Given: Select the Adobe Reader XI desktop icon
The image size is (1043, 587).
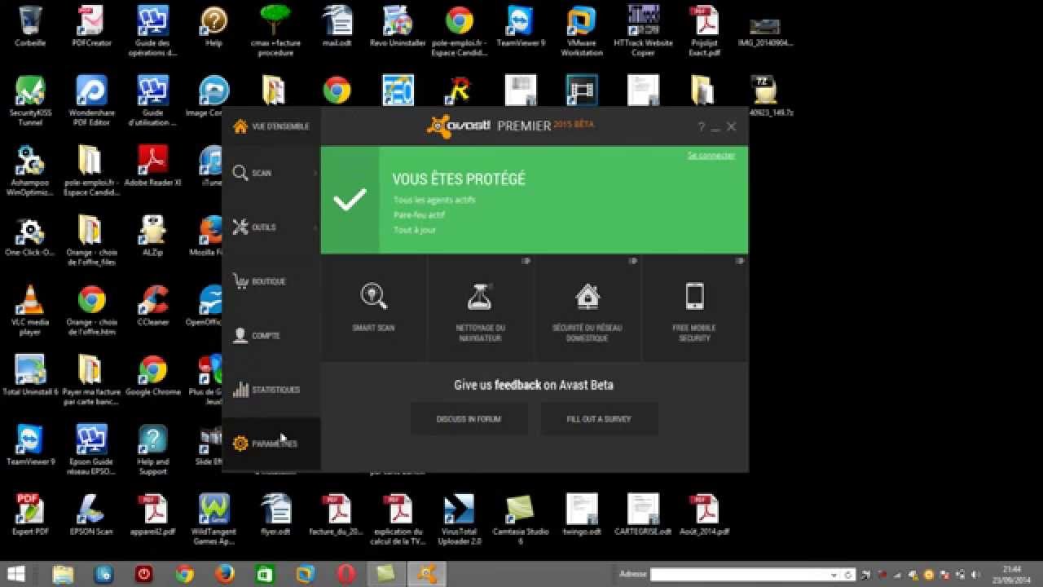Looking at the screenshot, I should point(152,166).
